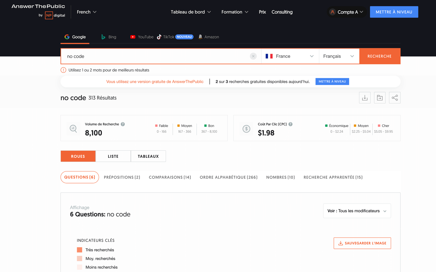Screen dimensions: 436x272
Task: Click the Volume de Recherche help icon
Action: coord(123,124)
